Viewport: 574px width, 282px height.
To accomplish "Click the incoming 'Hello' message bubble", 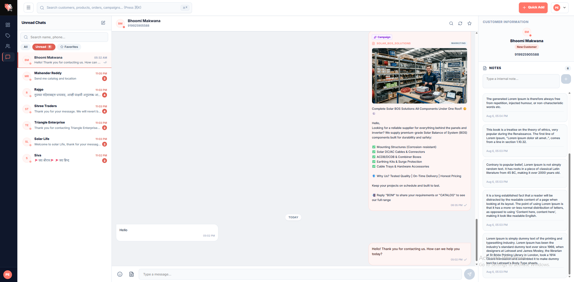I will click(x=167, y=233).
